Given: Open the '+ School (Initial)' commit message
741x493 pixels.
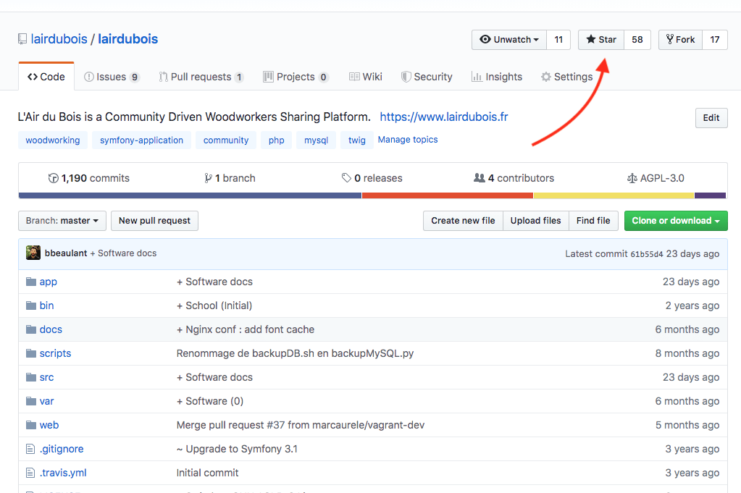Looking at the screenshot, I should 214,306.
